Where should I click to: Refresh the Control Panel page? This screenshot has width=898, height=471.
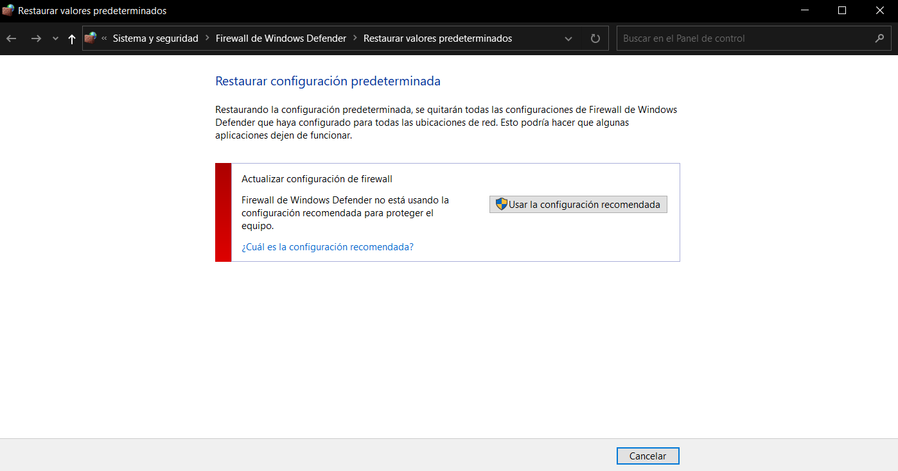click(x=595, y=39)
